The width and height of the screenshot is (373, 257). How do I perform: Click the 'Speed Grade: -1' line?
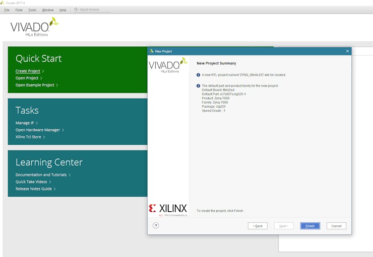coord(214,111)
